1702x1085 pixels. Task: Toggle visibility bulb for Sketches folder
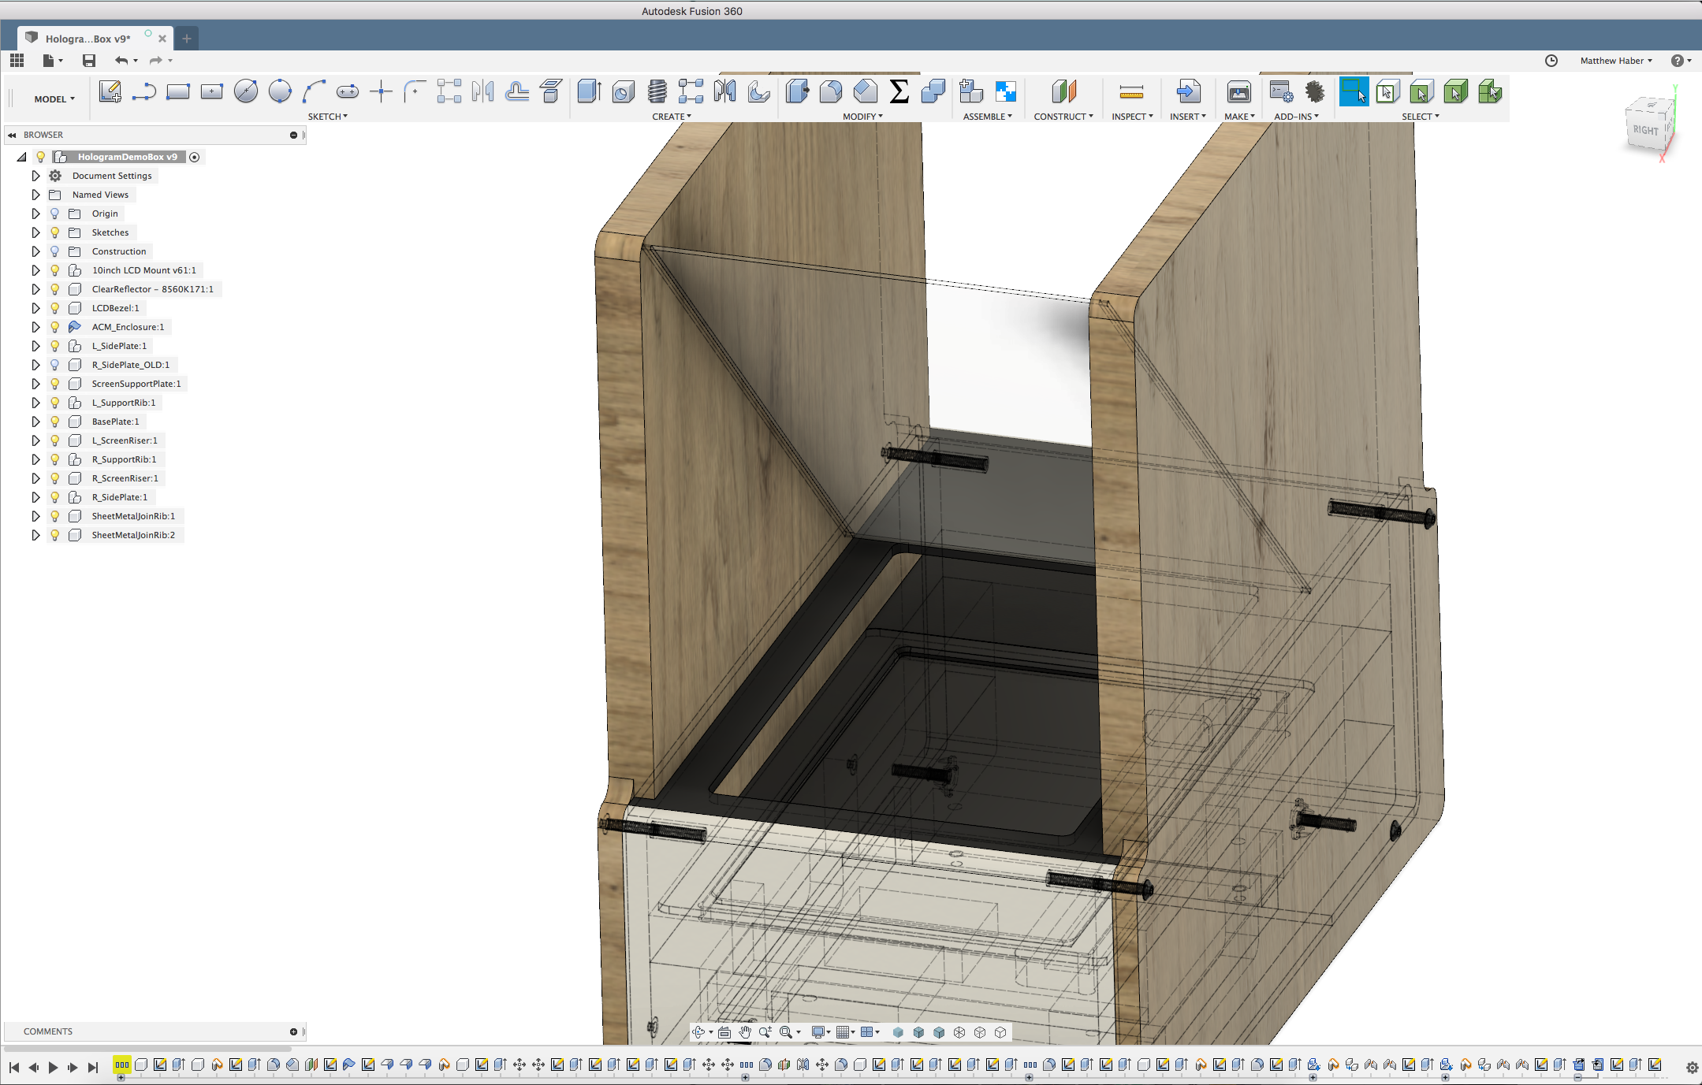55,232
